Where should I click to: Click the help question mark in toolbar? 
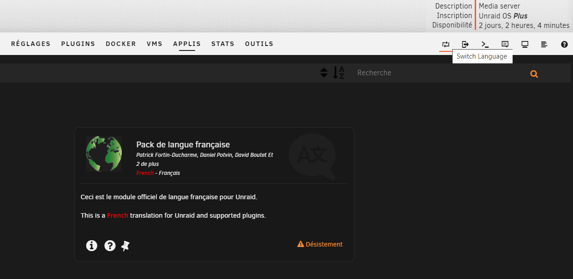(x=564, y=44)
